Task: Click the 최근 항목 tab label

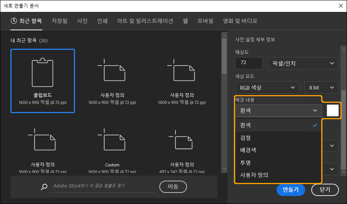Action: click(30, 21)
